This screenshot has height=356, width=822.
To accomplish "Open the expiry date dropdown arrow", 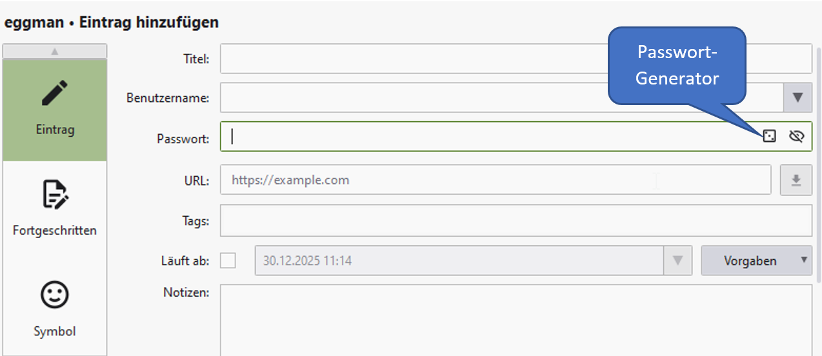I will [x=677, y=261].
